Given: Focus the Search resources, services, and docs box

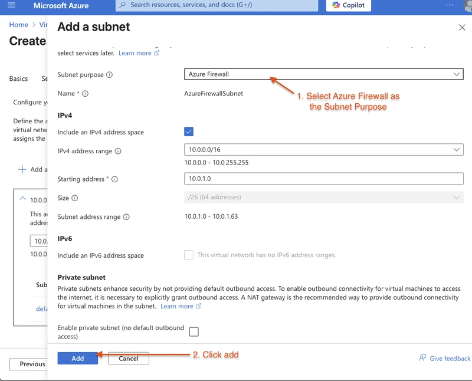Looking at the screenshot, I should point(217,5).
